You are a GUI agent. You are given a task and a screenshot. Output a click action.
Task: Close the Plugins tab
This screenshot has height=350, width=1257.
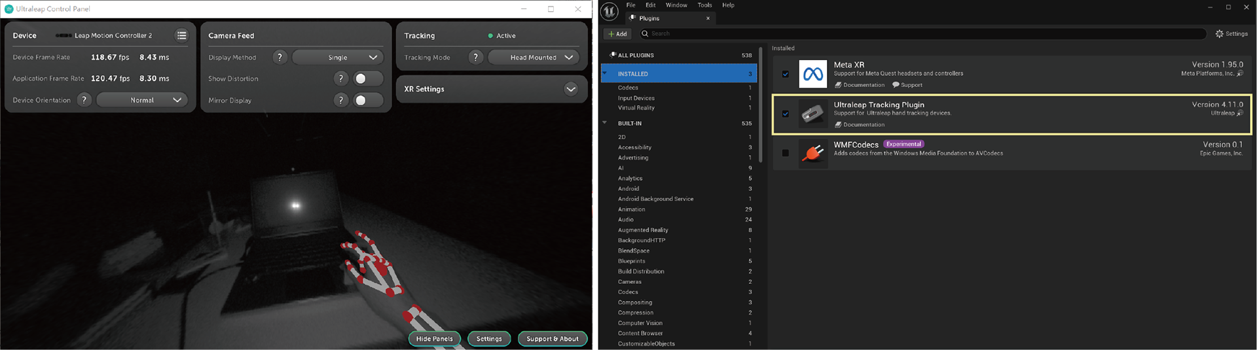(x=708, y=18)
